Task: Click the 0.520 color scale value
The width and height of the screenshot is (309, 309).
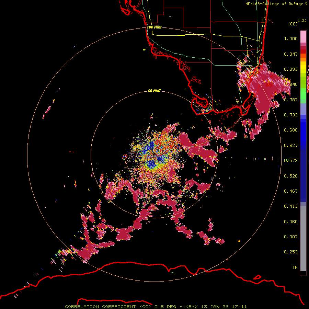Action: 291,176
